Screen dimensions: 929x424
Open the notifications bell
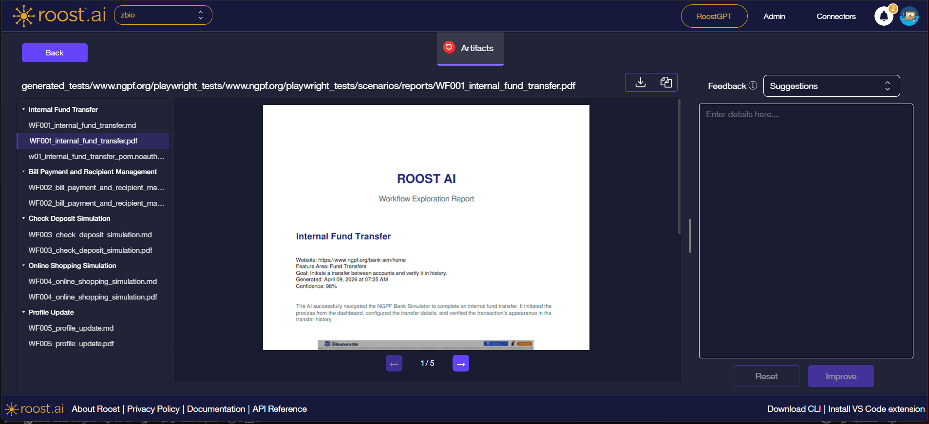tap(884, 17)
